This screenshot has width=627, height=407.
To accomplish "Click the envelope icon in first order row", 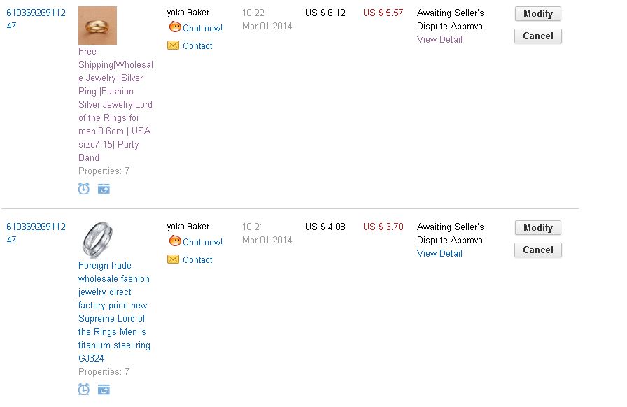I will point(173,45).
